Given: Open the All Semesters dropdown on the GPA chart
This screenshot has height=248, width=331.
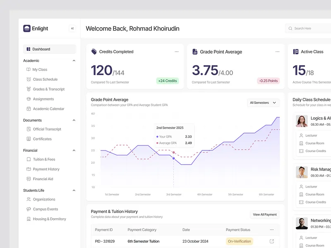Looking at the screenshot, I should [263, 102].
